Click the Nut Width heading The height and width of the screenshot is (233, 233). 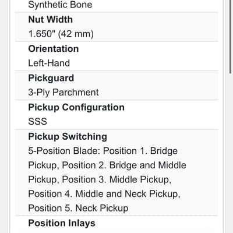coord(51,19)
